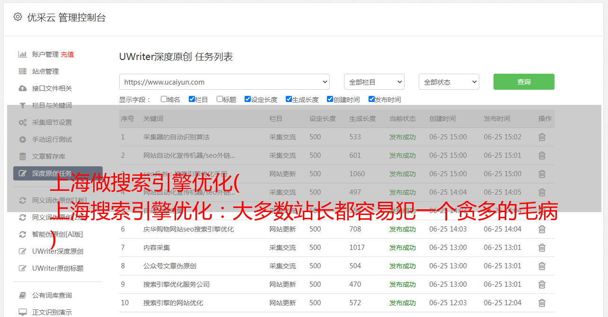The width and height of the screenshot is (608, 317).
Task: Delete the 庆华购物网站seo搜索引擎优化 task via trash icon
Action: coord(542,229)
